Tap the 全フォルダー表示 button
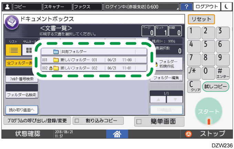Image resolution: width=234 pixels, height=149 pixels. click(19, 63)
